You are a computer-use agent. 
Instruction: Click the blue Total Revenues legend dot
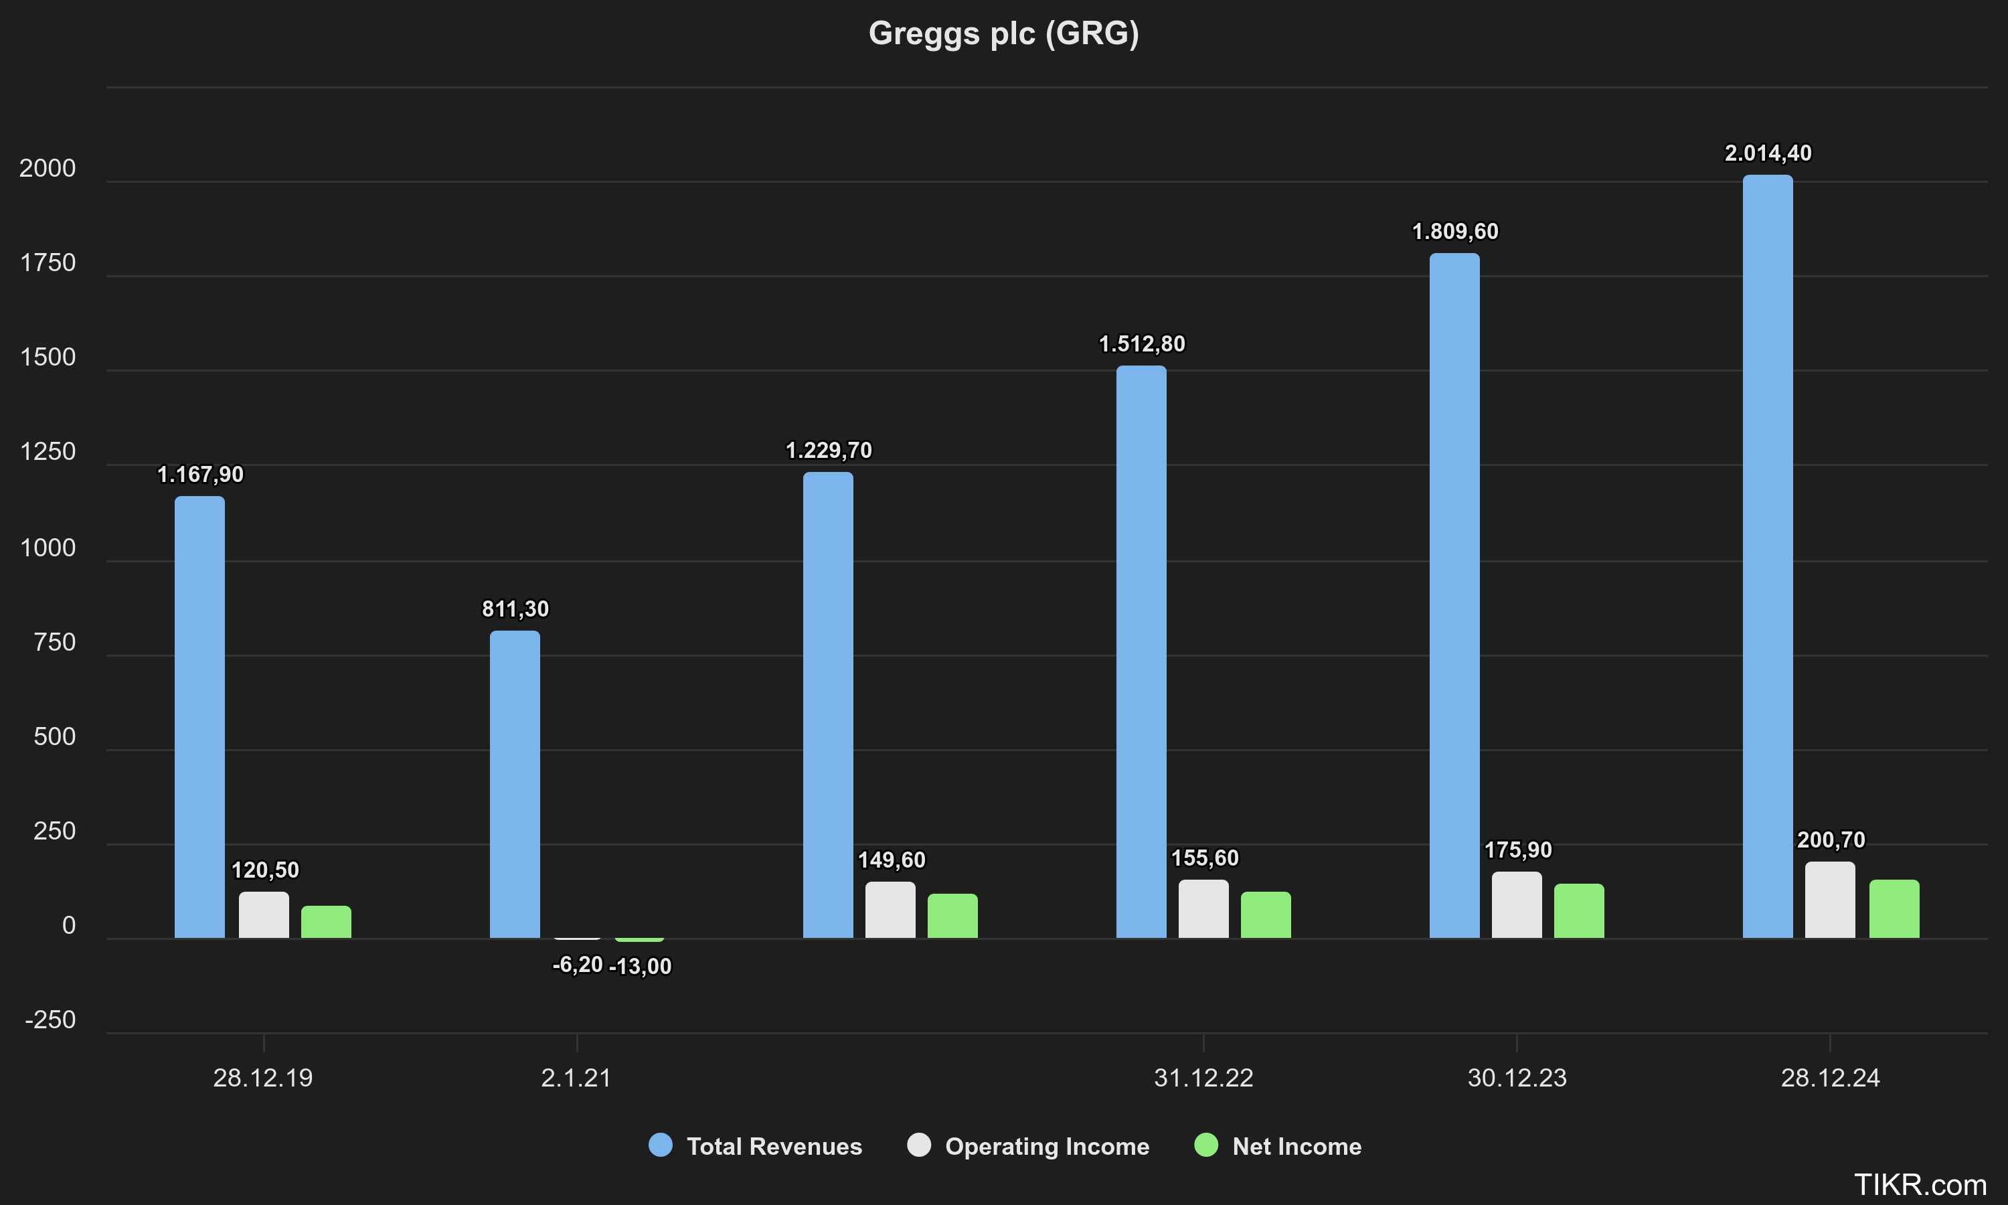(x=661, y=1145)
